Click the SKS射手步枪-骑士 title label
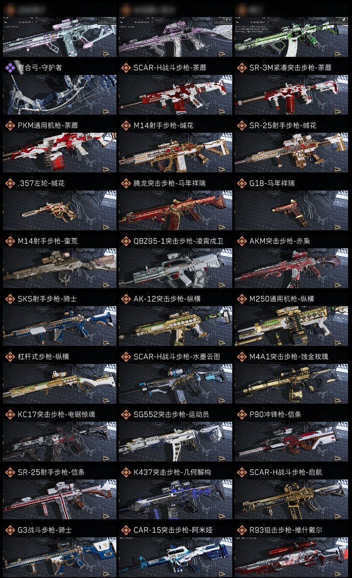 pos(47,299)
